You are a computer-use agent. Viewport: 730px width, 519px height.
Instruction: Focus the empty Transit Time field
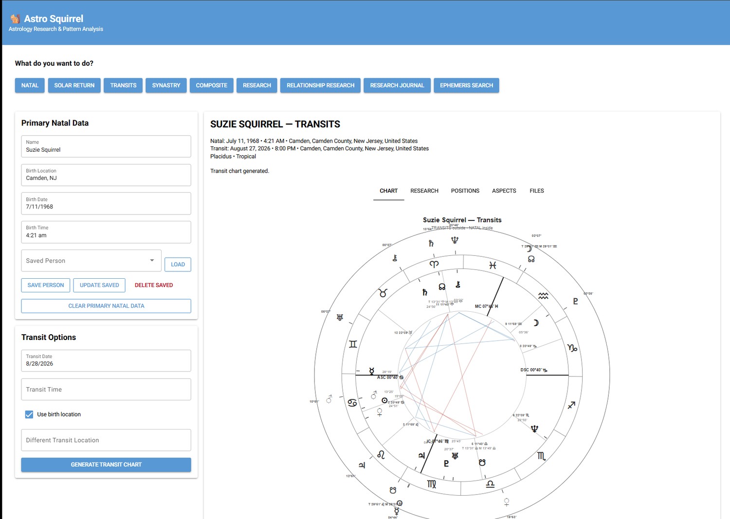tap(106, 390)
